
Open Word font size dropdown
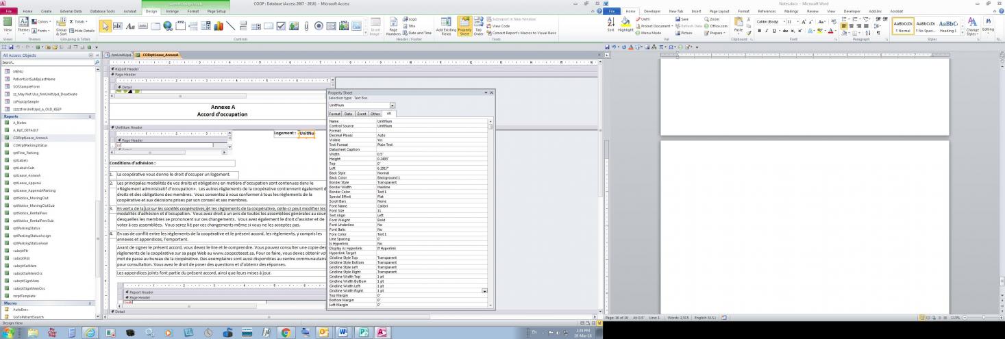point(797,22)
